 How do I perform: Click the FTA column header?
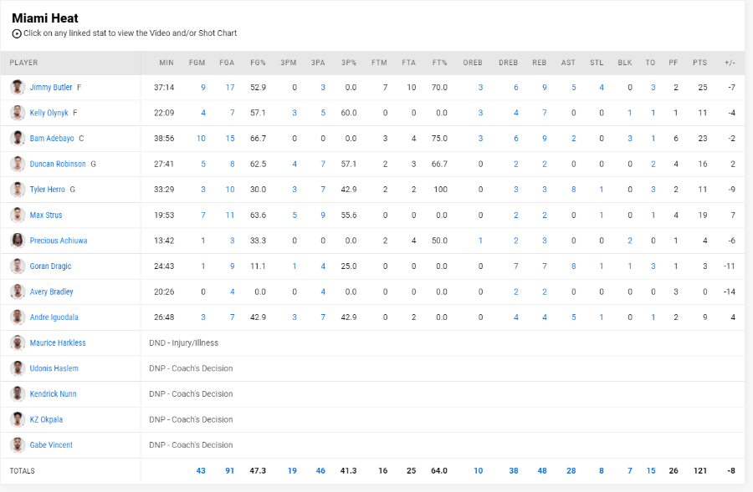tap(408, 63)
